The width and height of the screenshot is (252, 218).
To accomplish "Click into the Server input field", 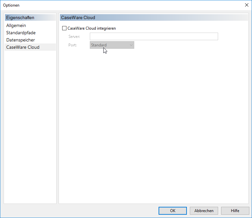I will pyautogui.click(x=154, y=36).
